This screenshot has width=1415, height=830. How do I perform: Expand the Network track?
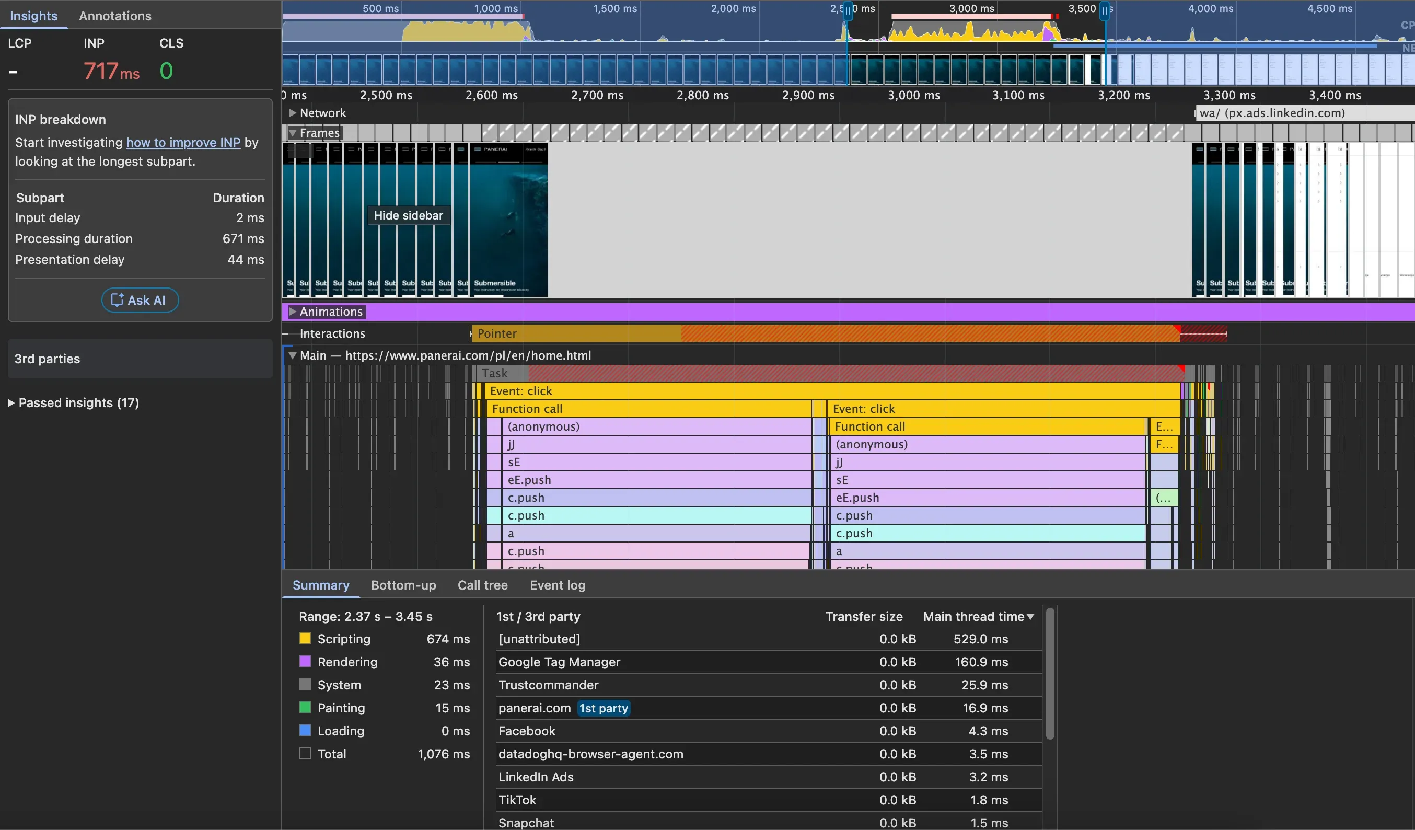293,113
